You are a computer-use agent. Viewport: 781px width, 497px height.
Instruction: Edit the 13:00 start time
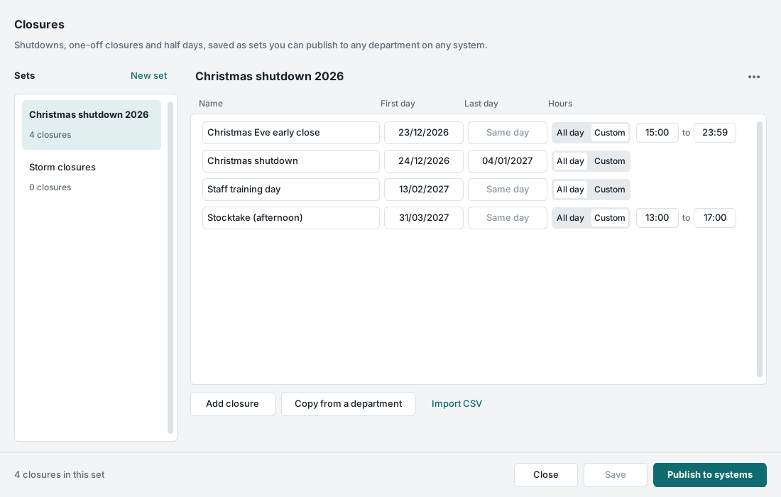click(x=657, y=218)
